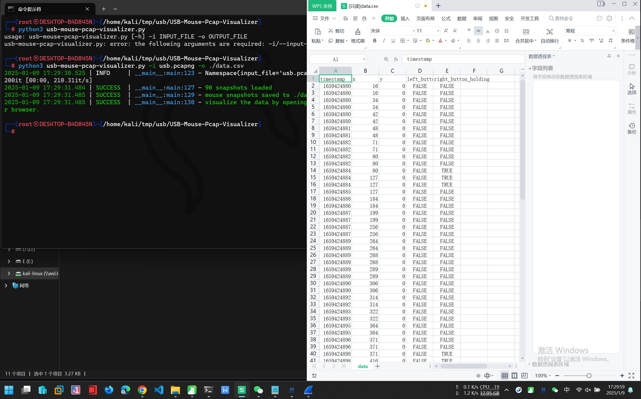Open Chrome from the Windows taskbar
Screen dimensions: 641x399
pyautogui.click(x=142, y=390)
